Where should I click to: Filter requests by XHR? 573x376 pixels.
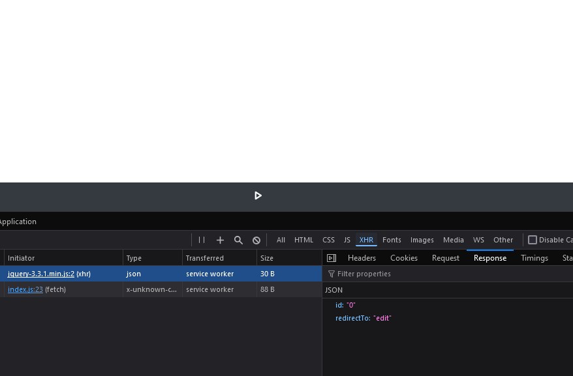366,240
